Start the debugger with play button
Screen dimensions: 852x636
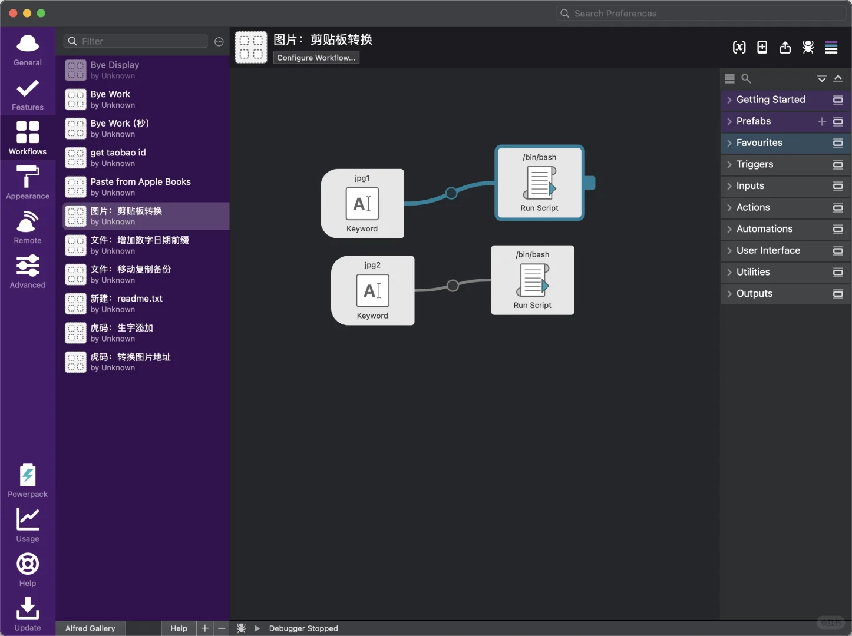click(257, 628)
